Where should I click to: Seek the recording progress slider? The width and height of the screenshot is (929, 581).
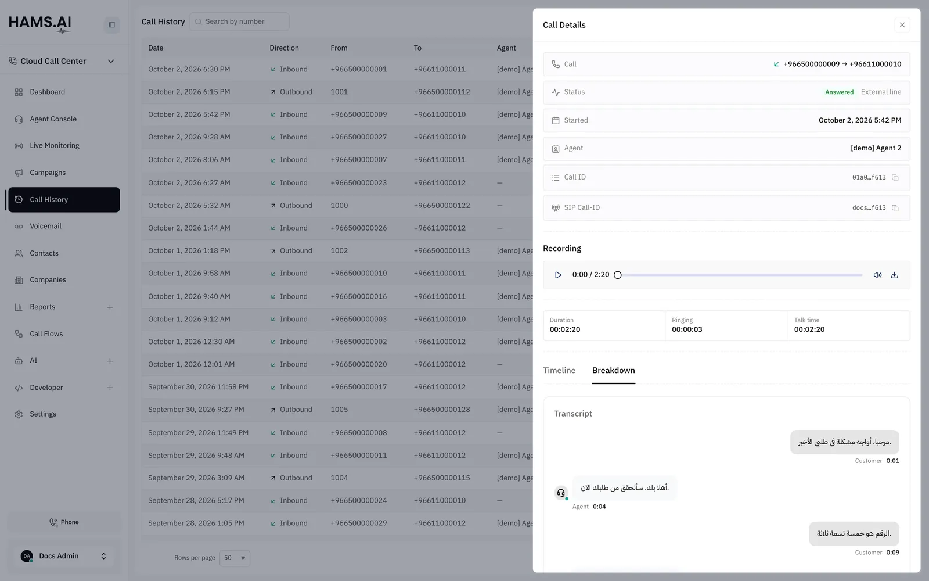click(x=740, y=275)
